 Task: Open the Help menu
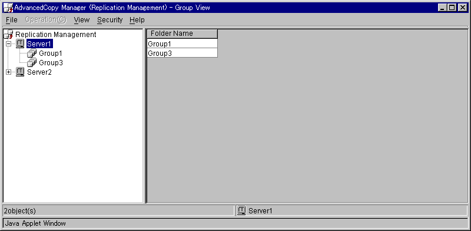click(137, 20)
